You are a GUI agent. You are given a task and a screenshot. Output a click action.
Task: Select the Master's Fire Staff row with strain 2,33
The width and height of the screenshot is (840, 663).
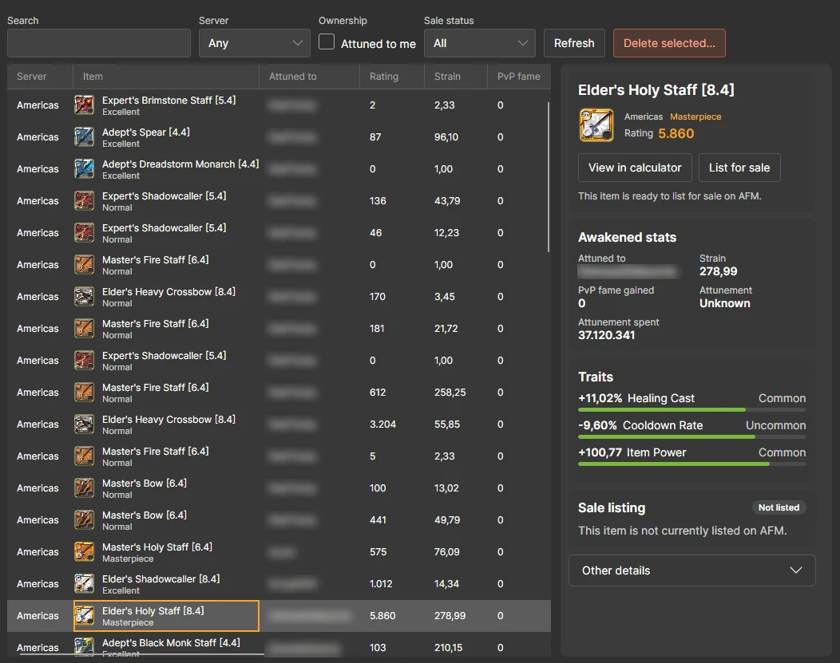tap(279, 456)
